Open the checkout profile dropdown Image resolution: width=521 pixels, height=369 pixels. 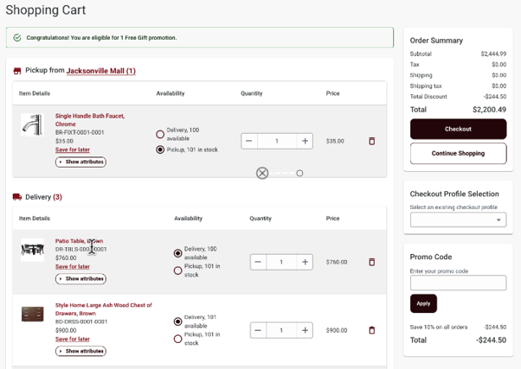pyautogui.click(x=458, y=219)
